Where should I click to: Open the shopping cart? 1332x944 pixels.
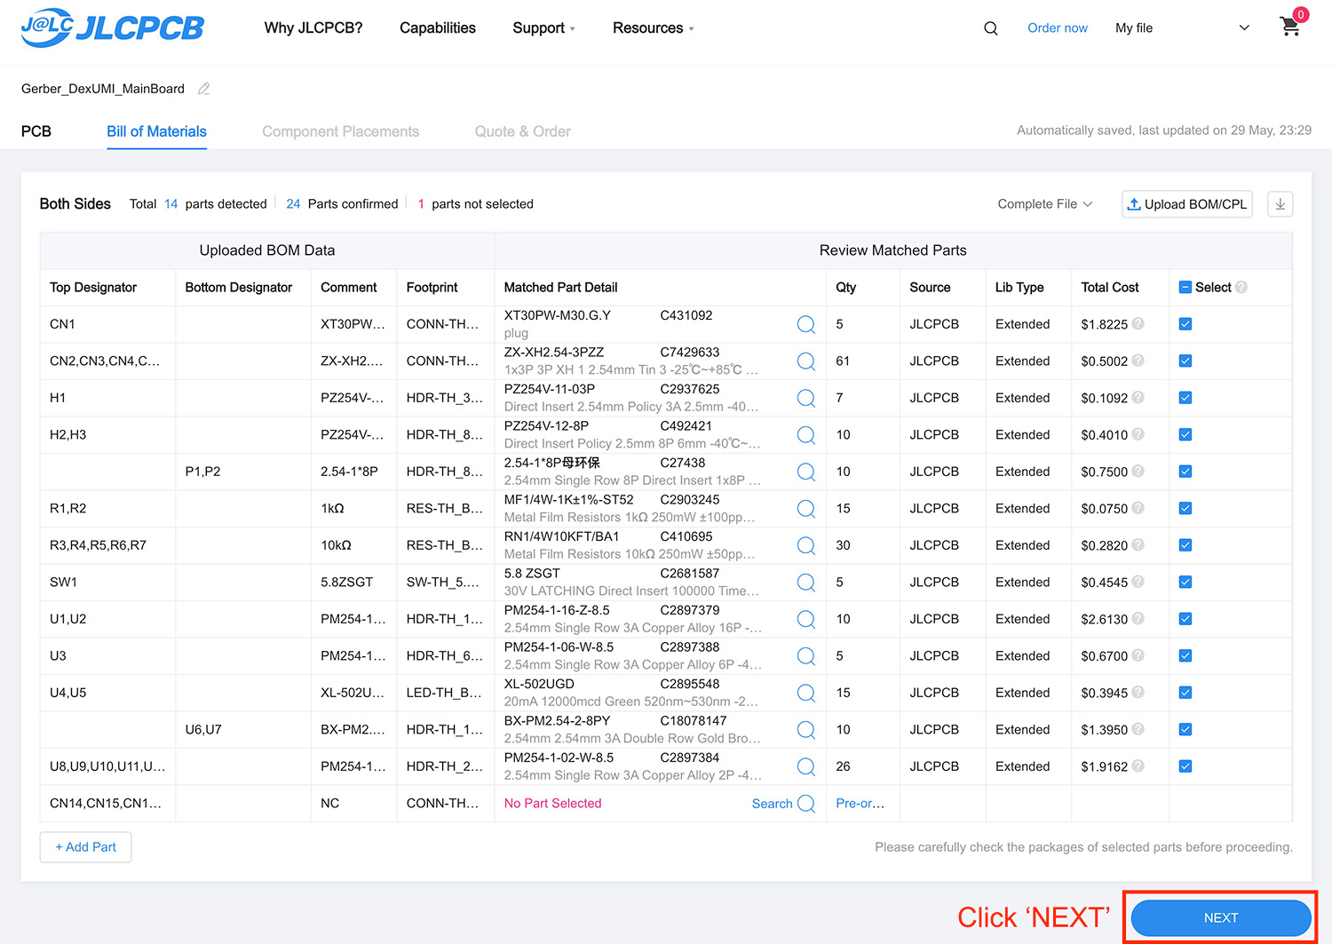click(1290, 27)
